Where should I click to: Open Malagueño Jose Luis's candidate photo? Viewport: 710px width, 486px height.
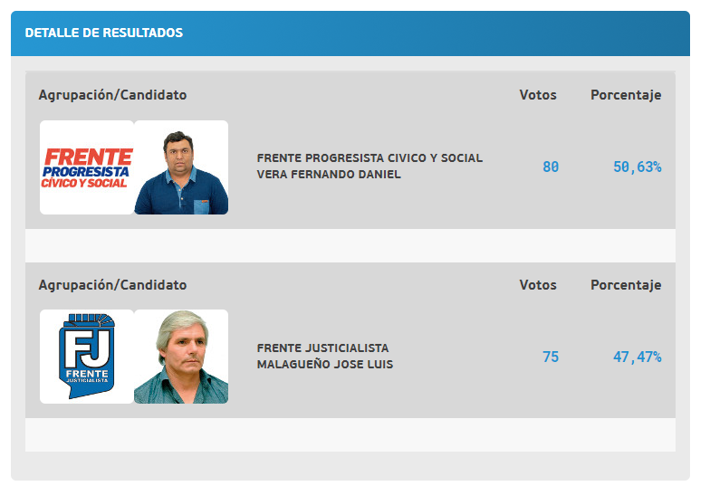[x=181, y=357]
